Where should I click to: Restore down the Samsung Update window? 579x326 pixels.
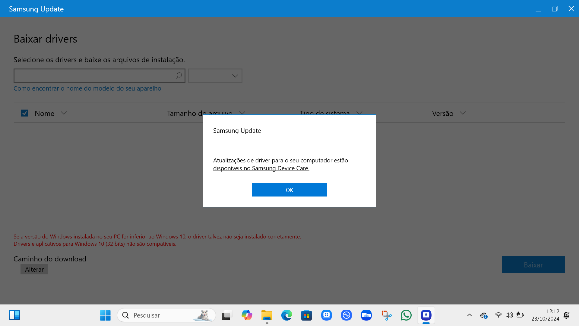click(x=555, y=9)
